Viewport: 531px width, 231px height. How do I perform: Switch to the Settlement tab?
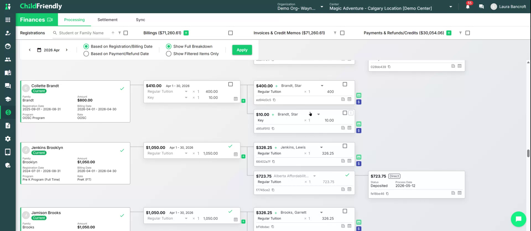pyautogui.click(x=107, y=20)
